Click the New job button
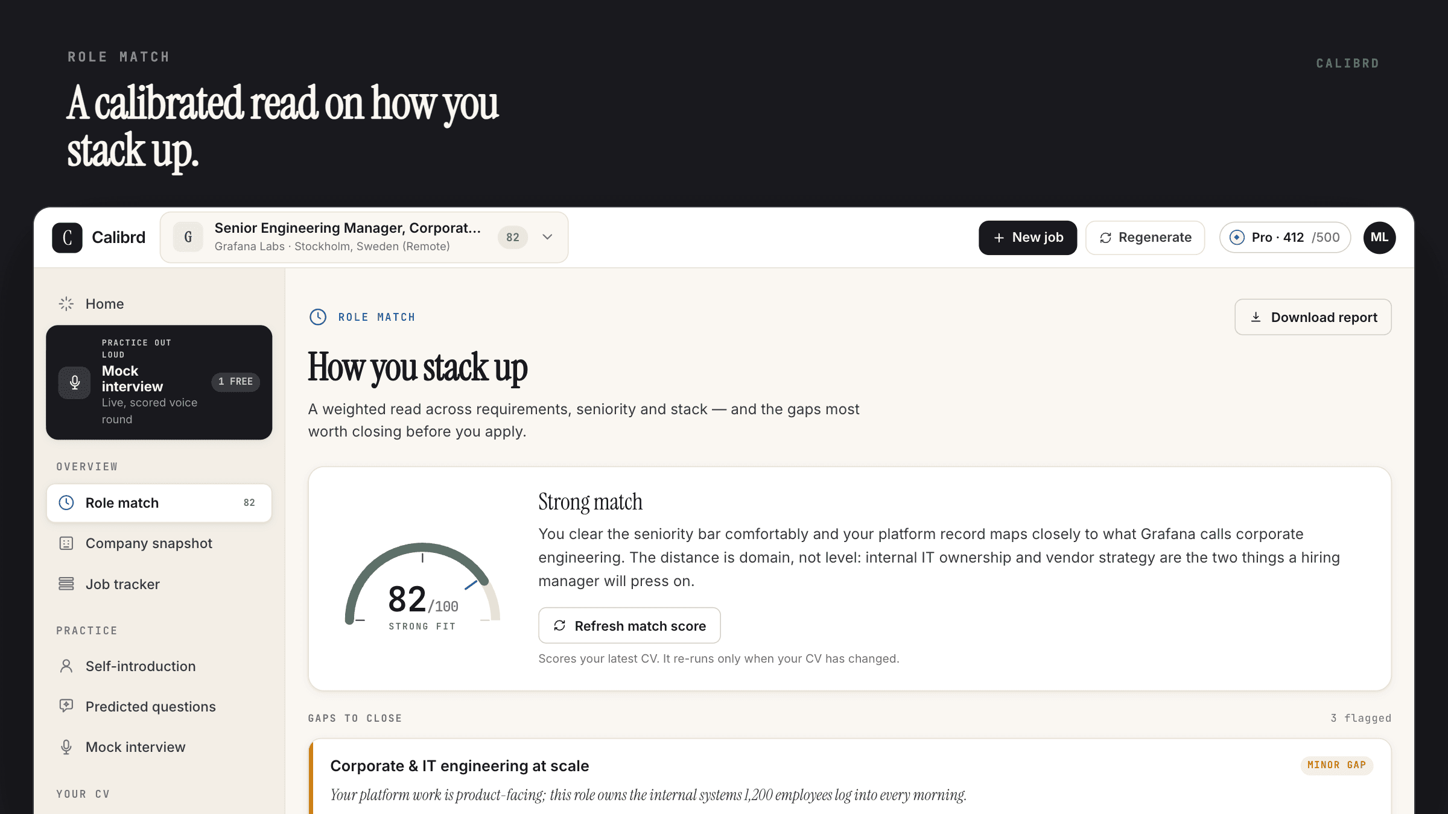The width and height of the screenshot is (1448, 814). click(x=1027, y=238)
